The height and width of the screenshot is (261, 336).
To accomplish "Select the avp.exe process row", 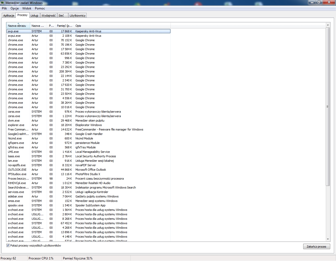I will pos(88,31).
